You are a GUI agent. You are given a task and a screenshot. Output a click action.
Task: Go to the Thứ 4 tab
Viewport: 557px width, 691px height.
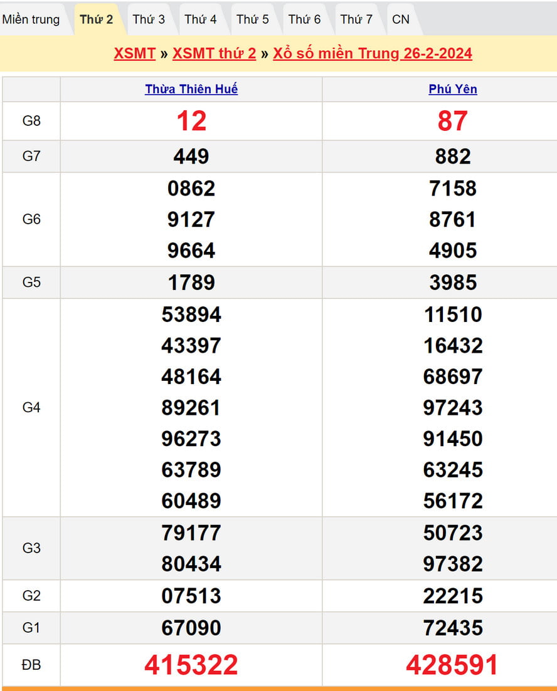pos(201,19)
